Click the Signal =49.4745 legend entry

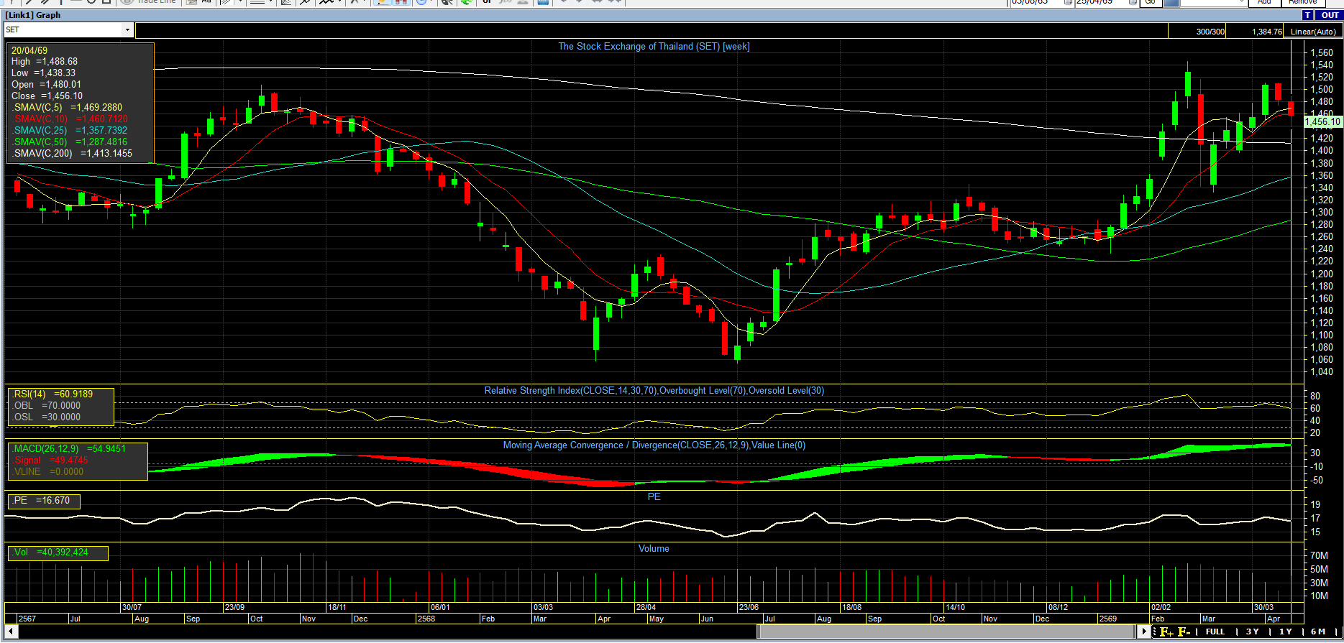point(50,461)
